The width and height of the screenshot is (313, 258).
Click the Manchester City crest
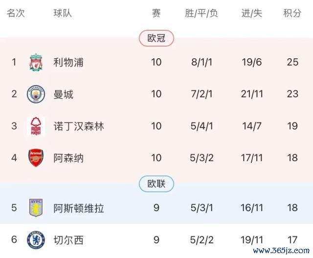36,94
